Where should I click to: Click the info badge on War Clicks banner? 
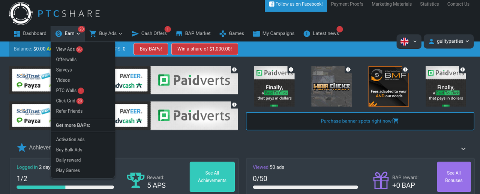click(x=348, y=70)
